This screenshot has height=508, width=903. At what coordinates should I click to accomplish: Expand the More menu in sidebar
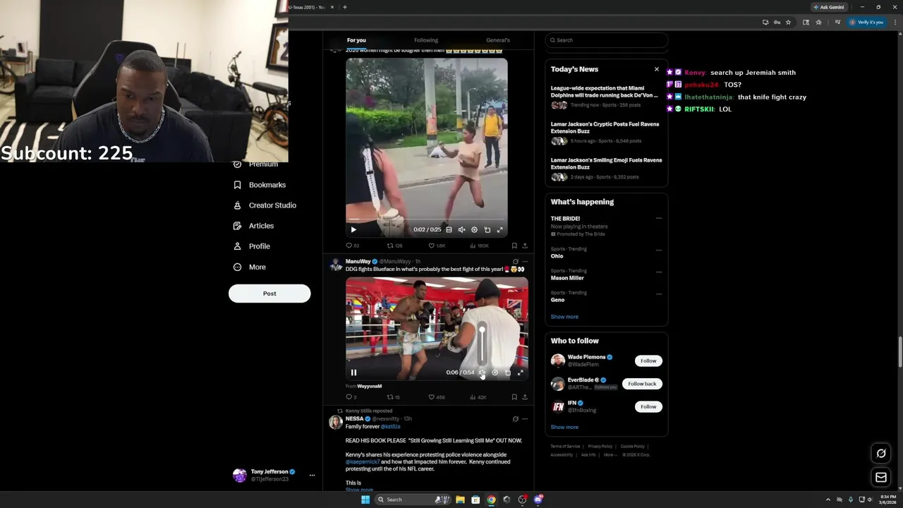click(x=249, y=267)
